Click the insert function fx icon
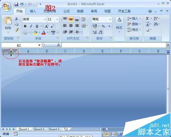The height and width of the screenshot is (137, 171). pyautogui.click(x=58, y=45)
